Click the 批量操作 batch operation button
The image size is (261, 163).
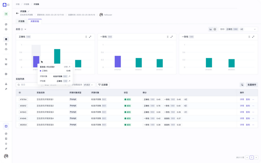[x=252, y=85]
